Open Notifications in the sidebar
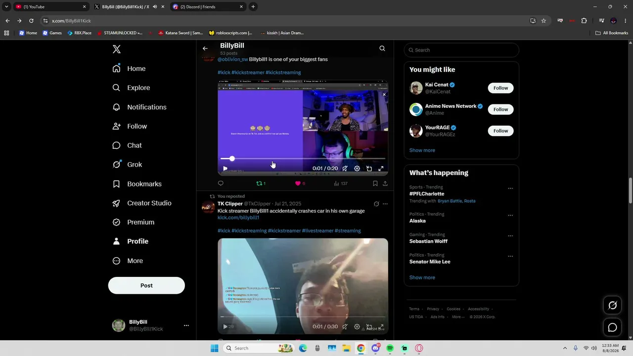The image size is (633, 356). click(139, 107)
